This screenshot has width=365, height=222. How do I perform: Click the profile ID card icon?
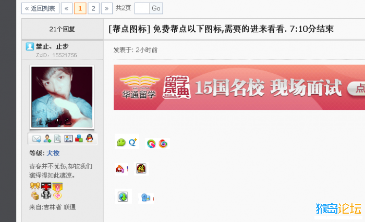click(68, 139)
